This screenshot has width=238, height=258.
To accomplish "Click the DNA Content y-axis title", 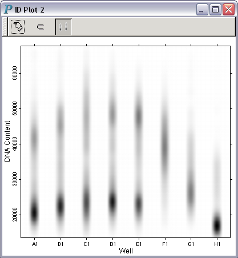I will click(x=7, y=141).
